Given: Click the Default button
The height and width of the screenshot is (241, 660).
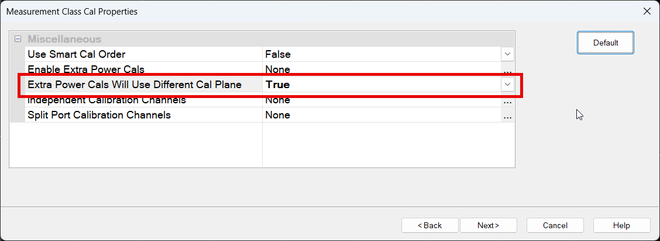Looking at the screenshot, I should [605, 43].
